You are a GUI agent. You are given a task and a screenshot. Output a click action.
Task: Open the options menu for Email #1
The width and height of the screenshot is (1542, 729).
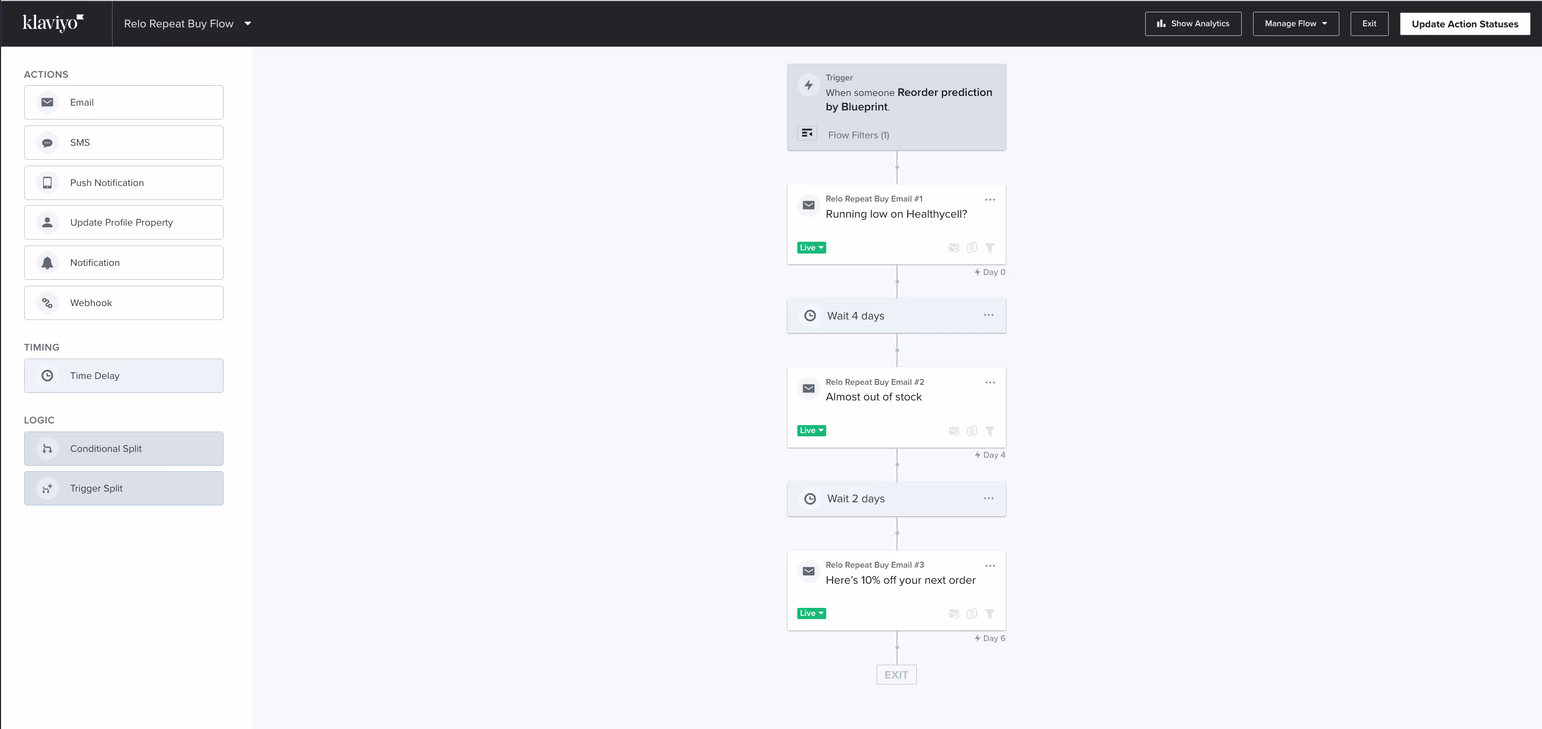click(x=990, y=200)
